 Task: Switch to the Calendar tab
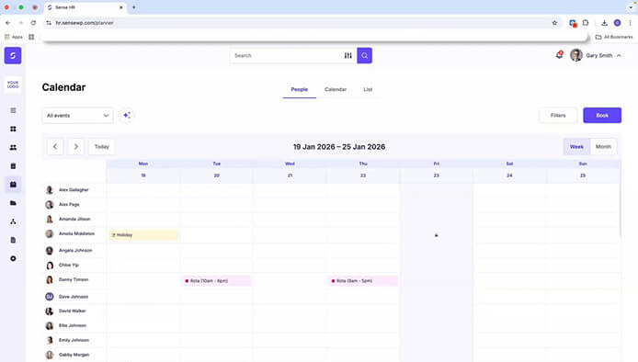tap(336, 89)
